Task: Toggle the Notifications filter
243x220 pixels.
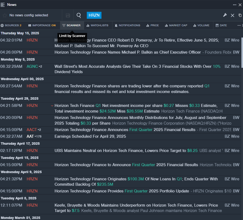Action: pyautogui.click(x=127, y=25)
